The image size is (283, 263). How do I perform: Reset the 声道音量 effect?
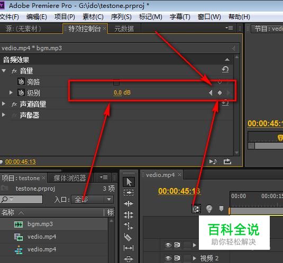[x=225, y=103]
